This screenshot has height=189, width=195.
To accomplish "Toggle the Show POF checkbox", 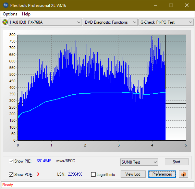I will 11,174.
